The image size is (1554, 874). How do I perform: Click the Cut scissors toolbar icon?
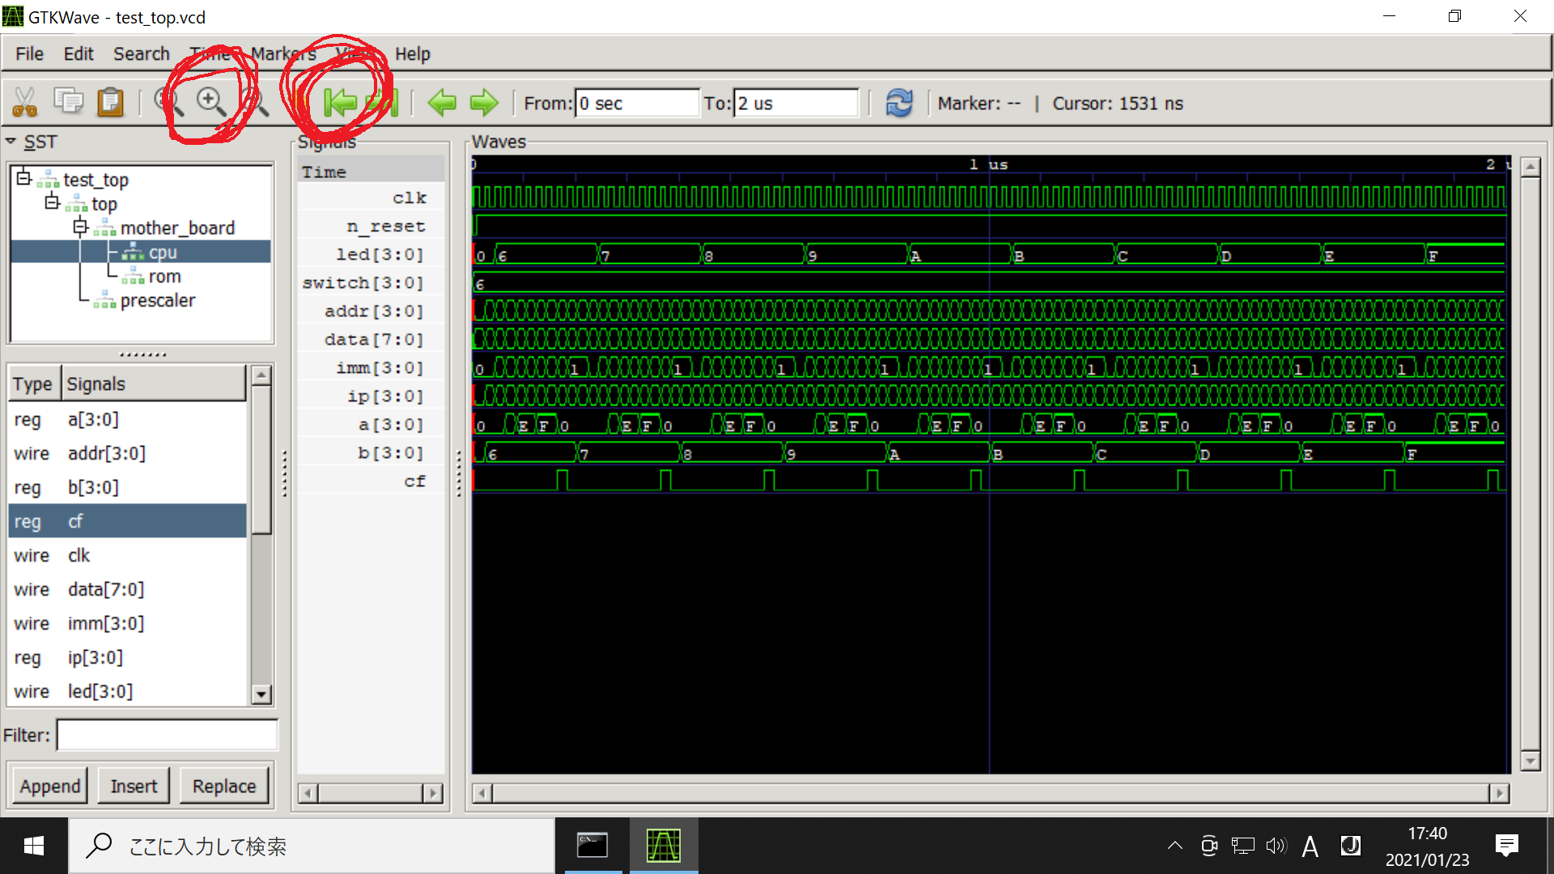click(x=25, y=103)
